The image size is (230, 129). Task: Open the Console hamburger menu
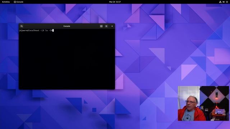click(x=106, y=26)
